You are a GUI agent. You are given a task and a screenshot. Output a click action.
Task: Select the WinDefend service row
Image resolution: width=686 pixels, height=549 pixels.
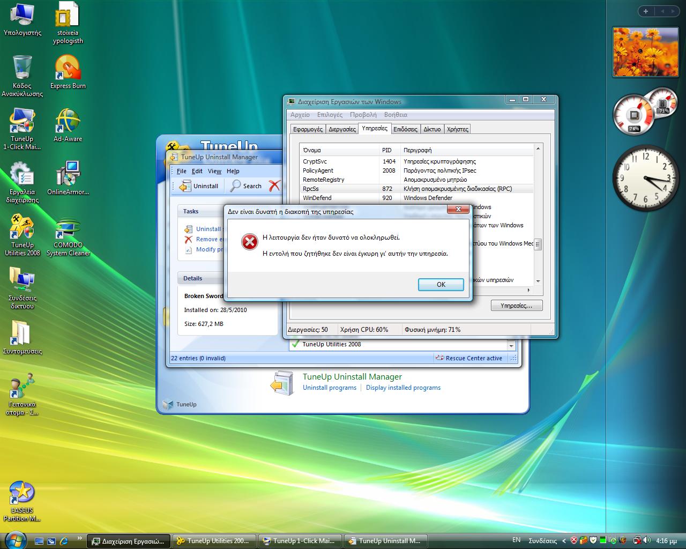pyautogui.click(x=417, y=198)
